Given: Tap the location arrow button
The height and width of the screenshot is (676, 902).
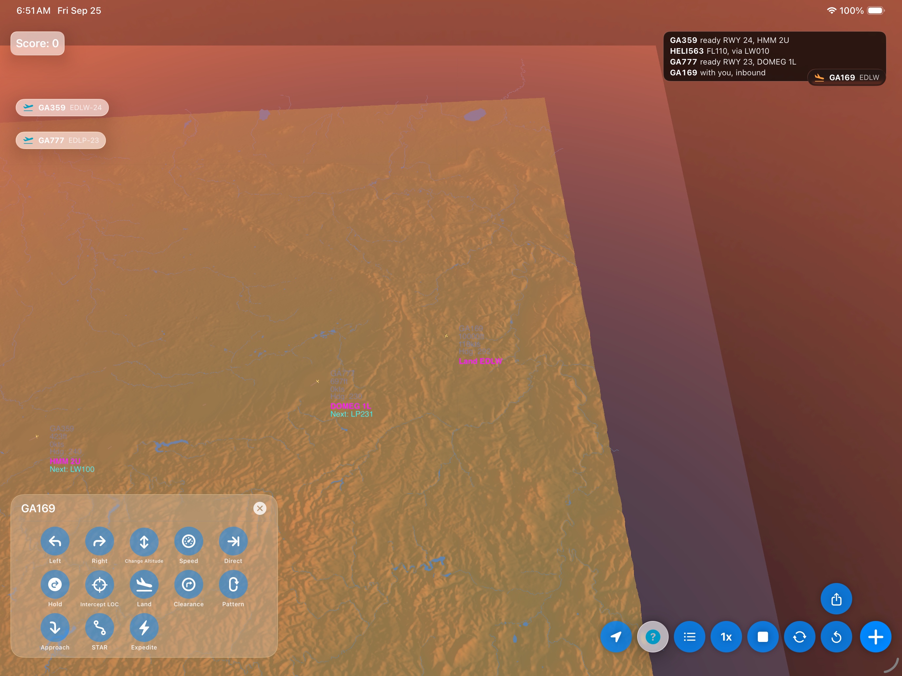Looking at the screenshot, I should click(616, 636).
